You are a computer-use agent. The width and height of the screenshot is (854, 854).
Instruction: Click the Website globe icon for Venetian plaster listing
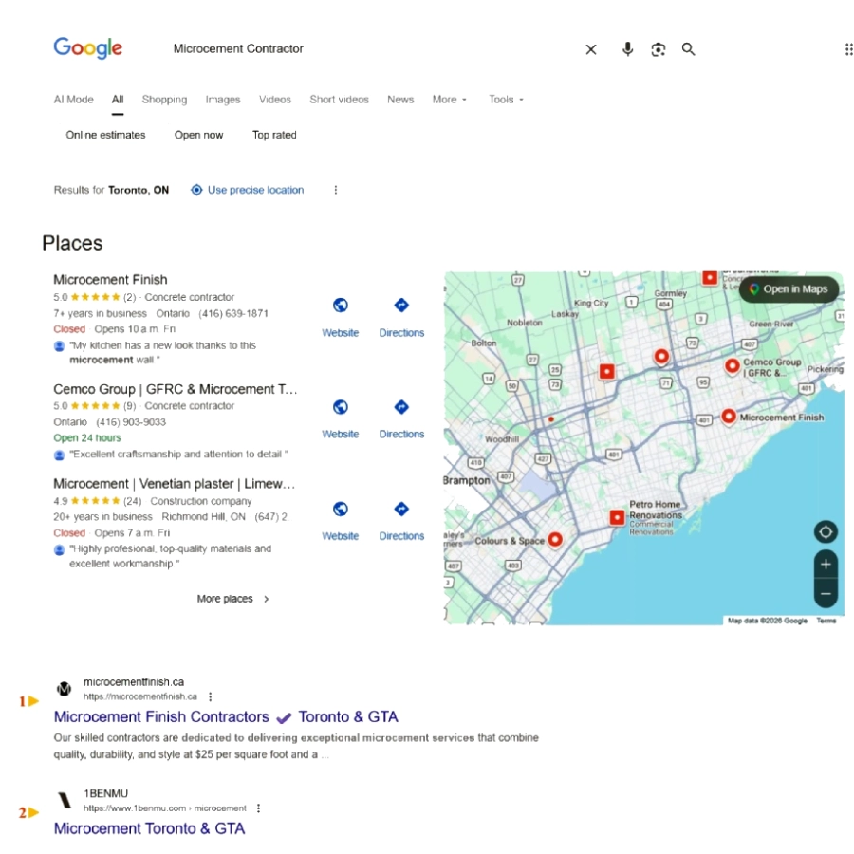coord(341,509)
